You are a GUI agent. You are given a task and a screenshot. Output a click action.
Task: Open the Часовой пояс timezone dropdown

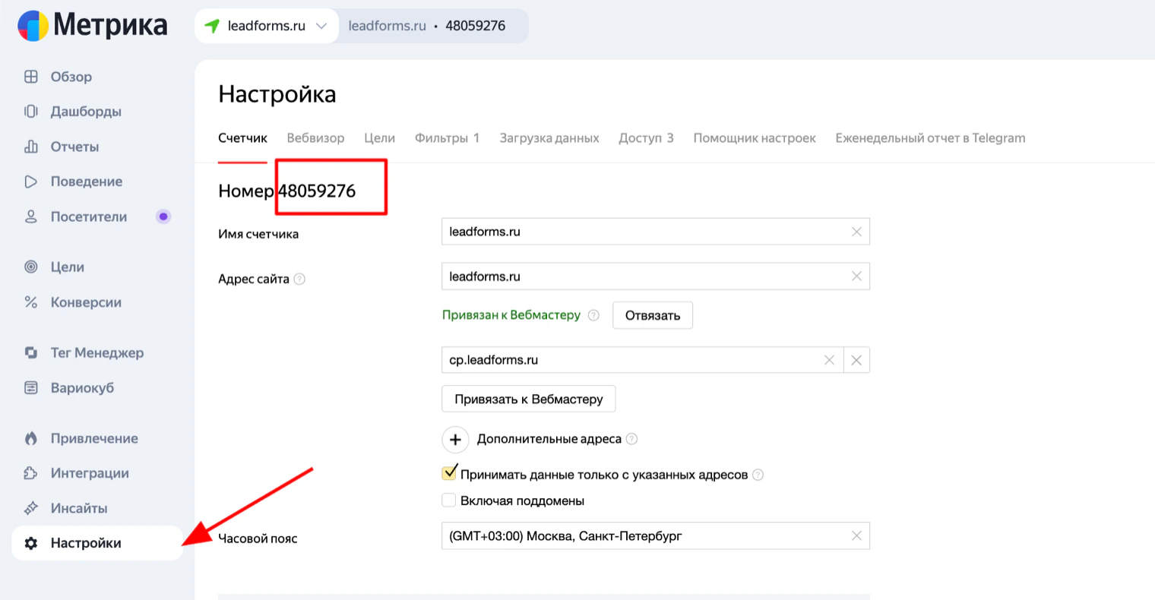655,536
